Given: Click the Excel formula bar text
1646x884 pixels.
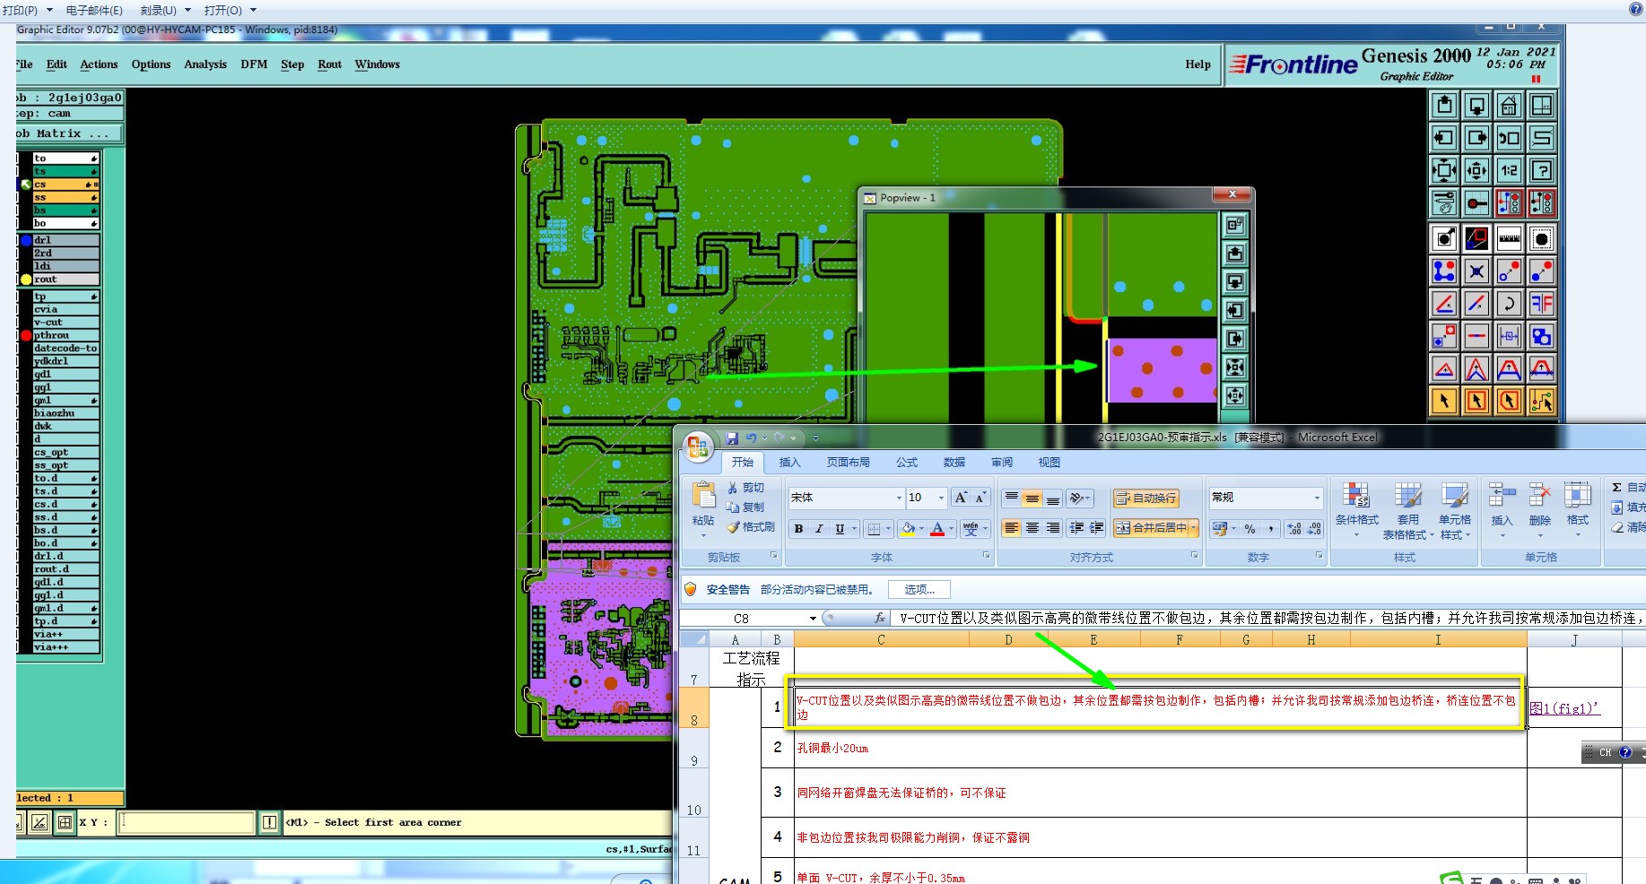Looking at the screenshot, I should (x=1270, y=618).
